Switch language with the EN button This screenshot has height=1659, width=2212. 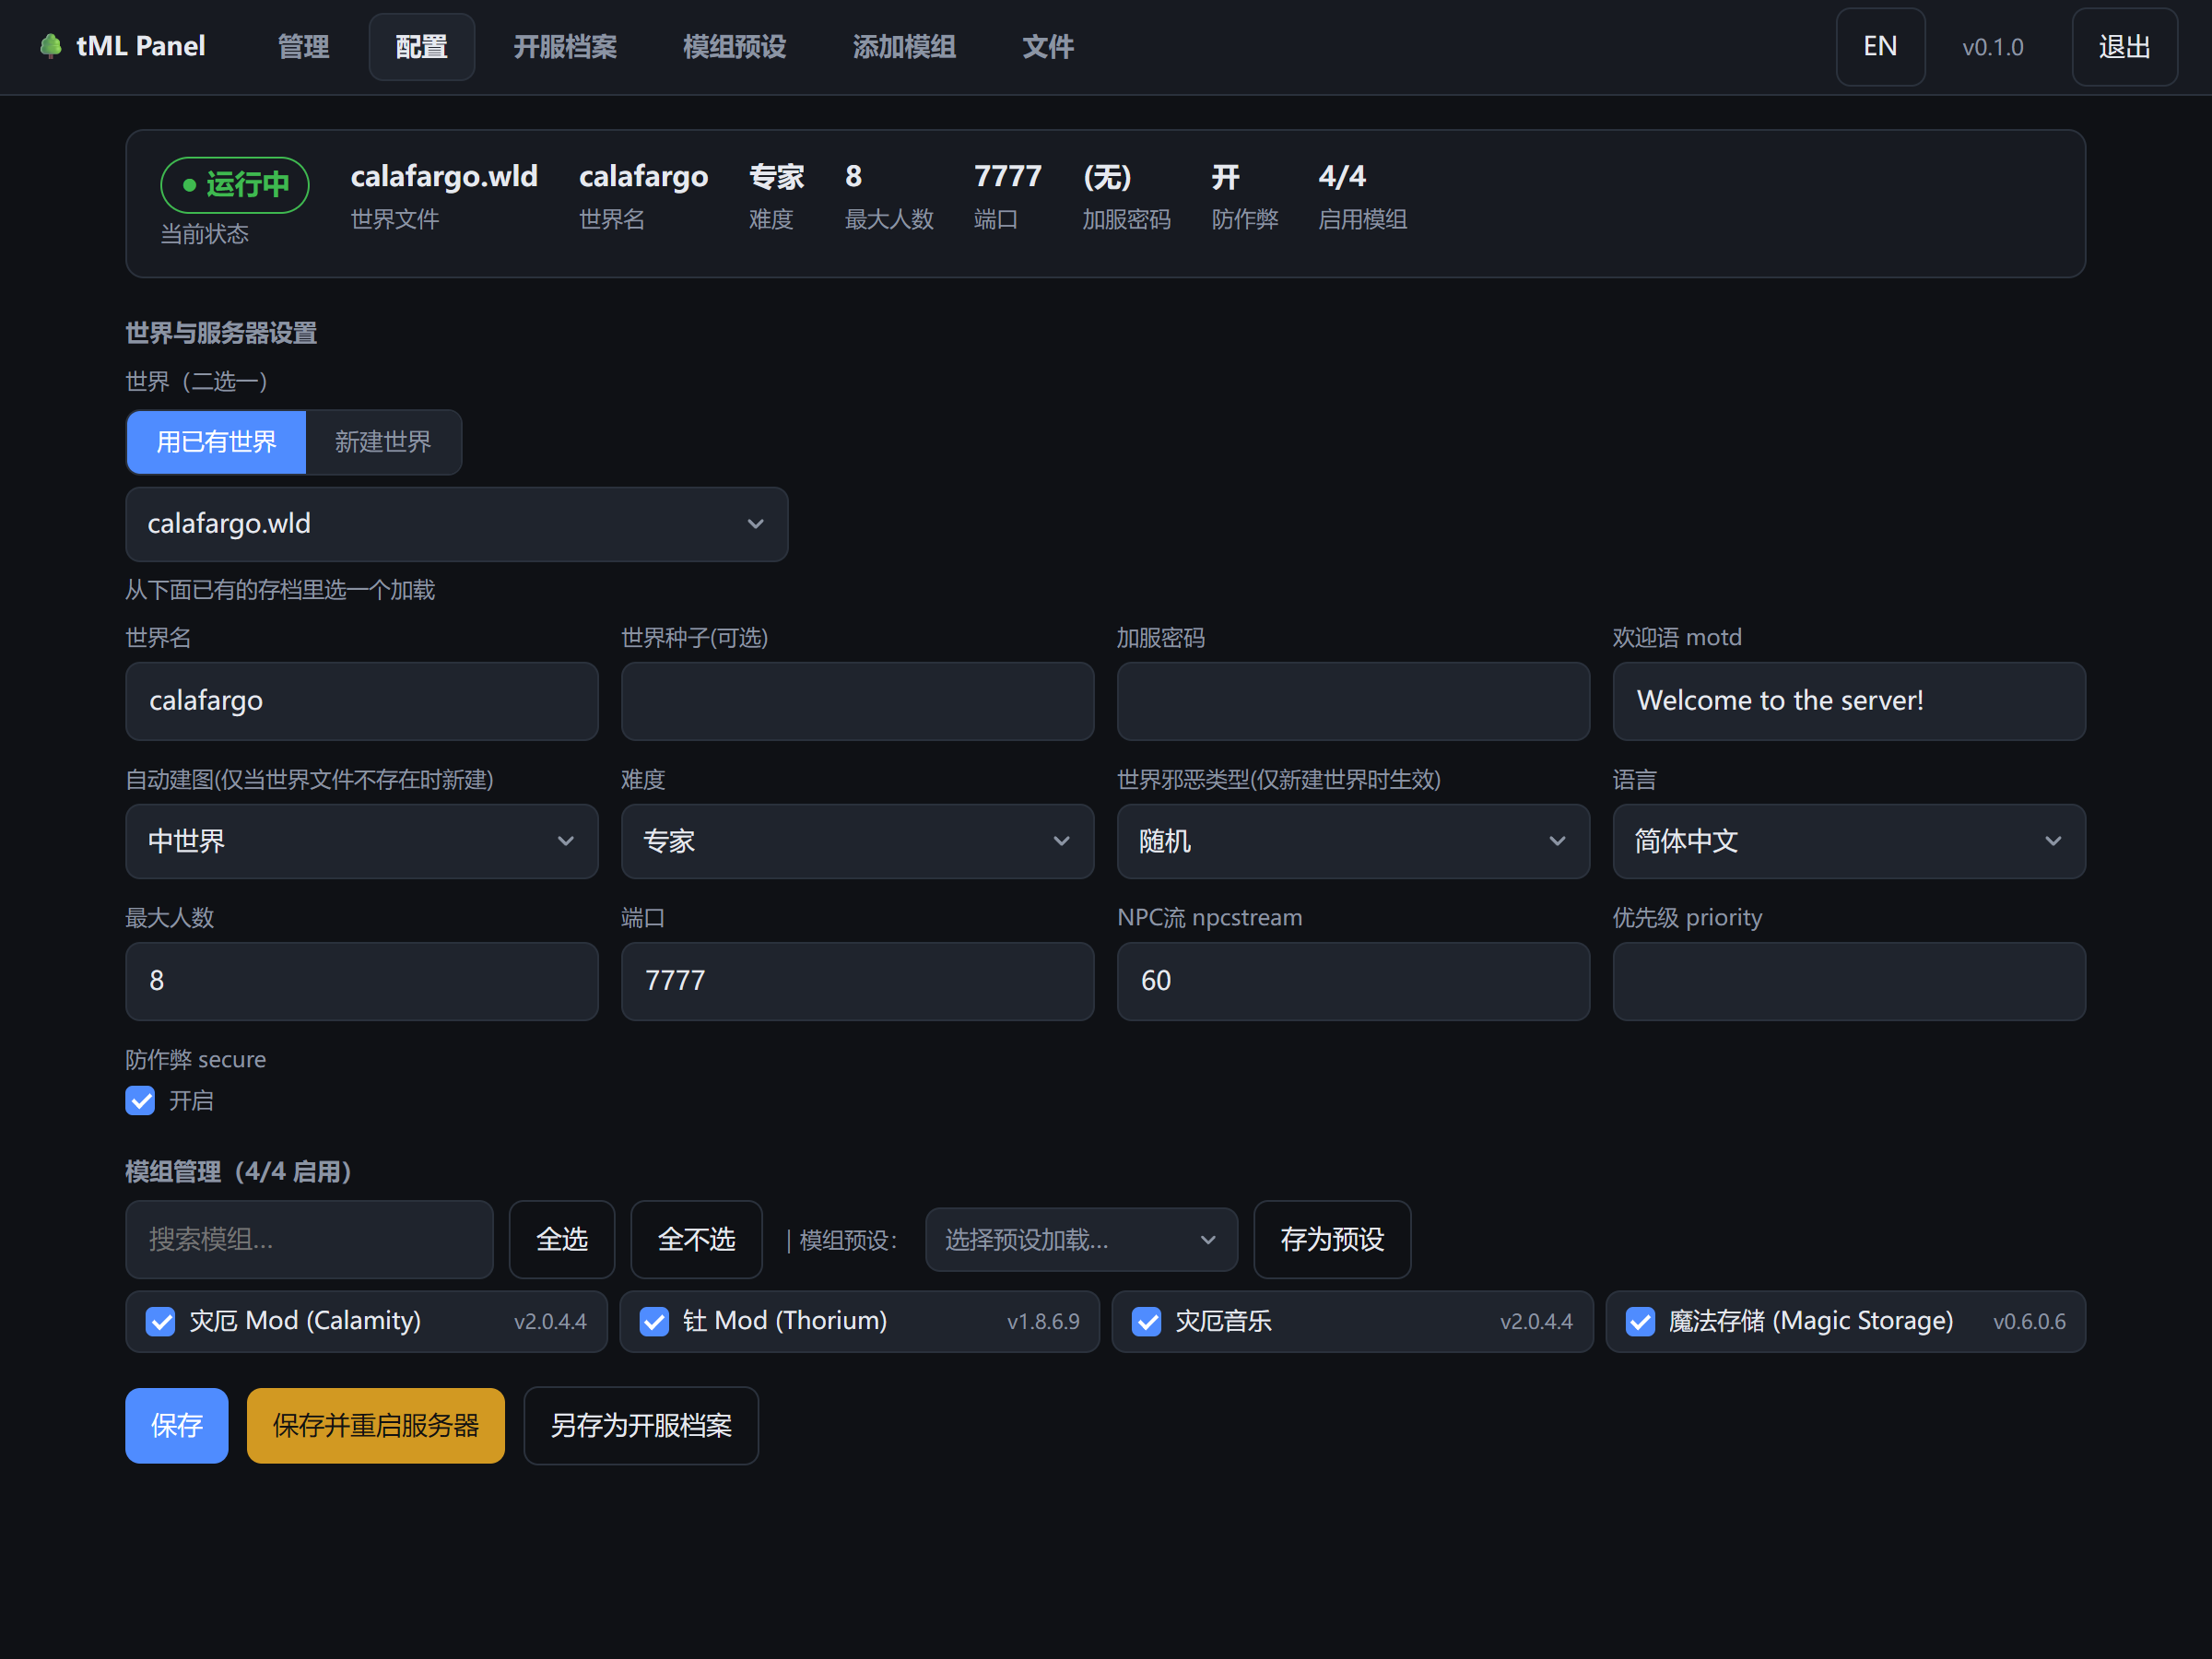pos(1880,47)
